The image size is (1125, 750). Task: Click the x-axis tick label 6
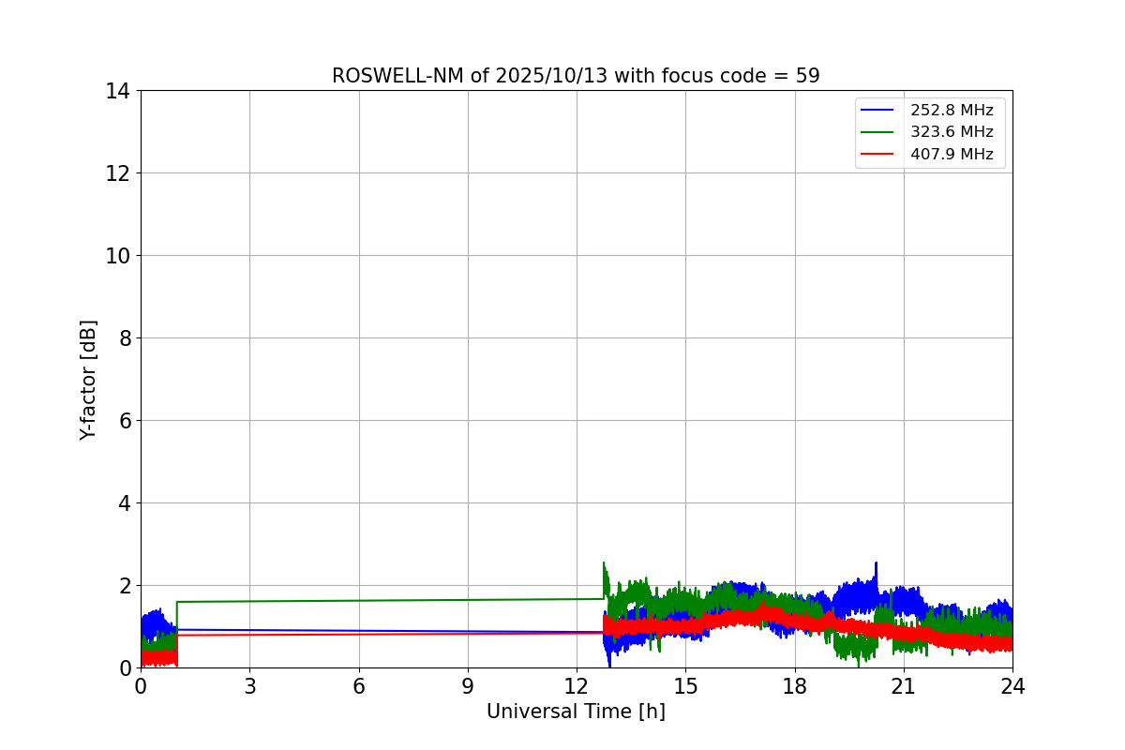tap(359, 686)
